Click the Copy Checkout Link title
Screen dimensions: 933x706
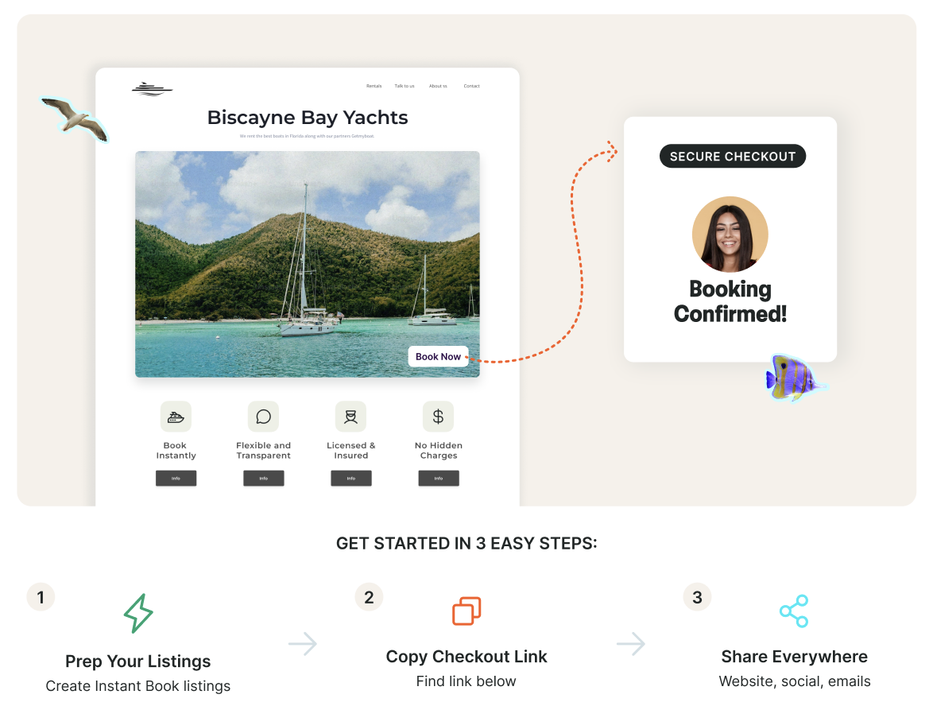pos(466,657)
